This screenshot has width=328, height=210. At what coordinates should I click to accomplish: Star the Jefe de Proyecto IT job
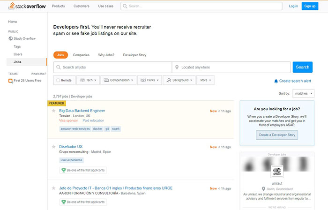(x=53, y=188)
